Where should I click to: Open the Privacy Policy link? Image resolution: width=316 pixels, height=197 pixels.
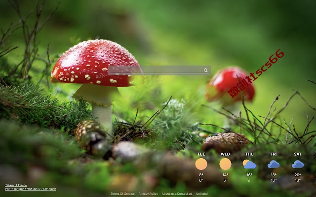pos(148,194)
